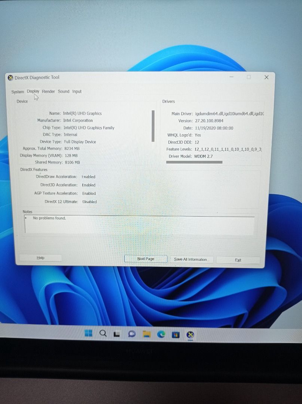Click the VRAM value "128 MB"
302x404 pixels.
pyautogui.click(x=71, y=155)
